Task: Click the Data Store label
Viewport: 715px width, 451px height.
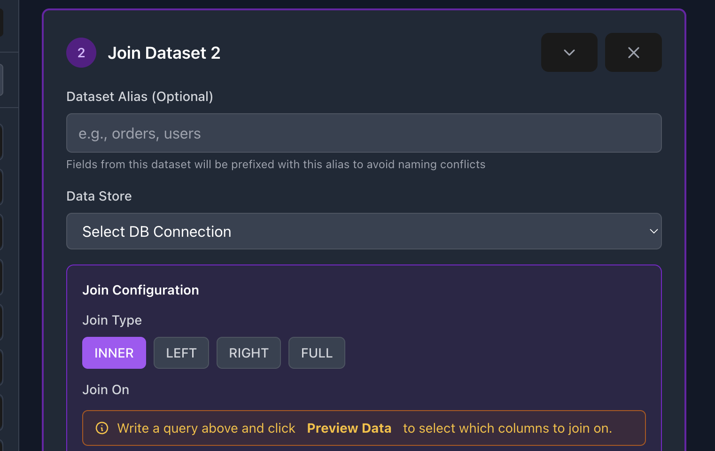Action: pyautogui.click(x=99, y=196)
